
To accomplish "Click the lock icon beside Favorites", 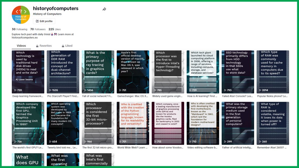I will pos(37,46).
